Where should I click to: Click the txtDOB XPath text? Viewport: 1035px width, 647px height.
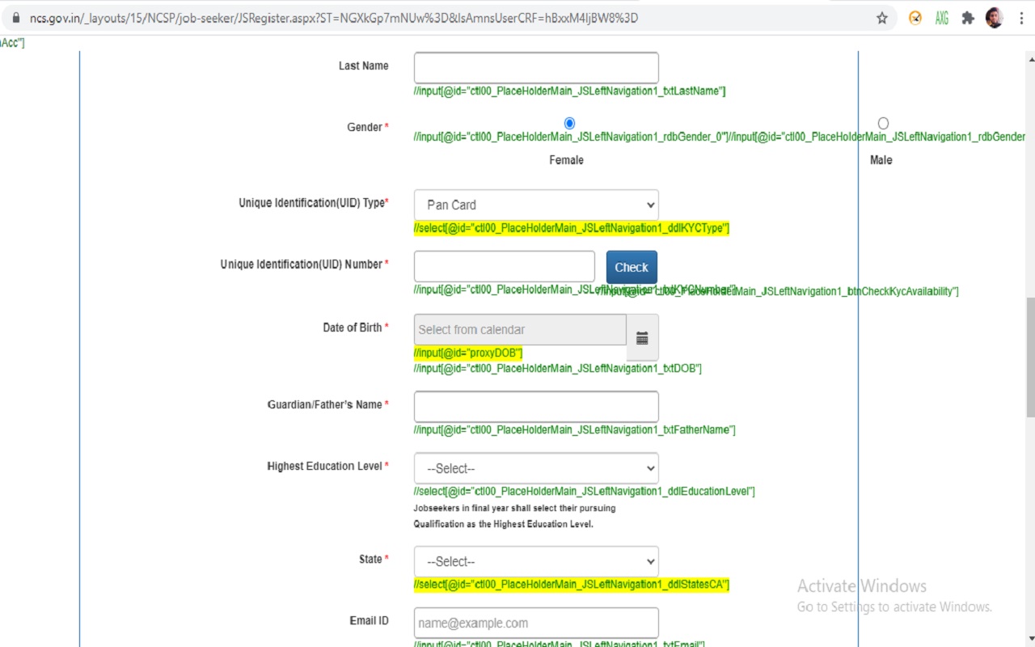(x=558, y=368)
